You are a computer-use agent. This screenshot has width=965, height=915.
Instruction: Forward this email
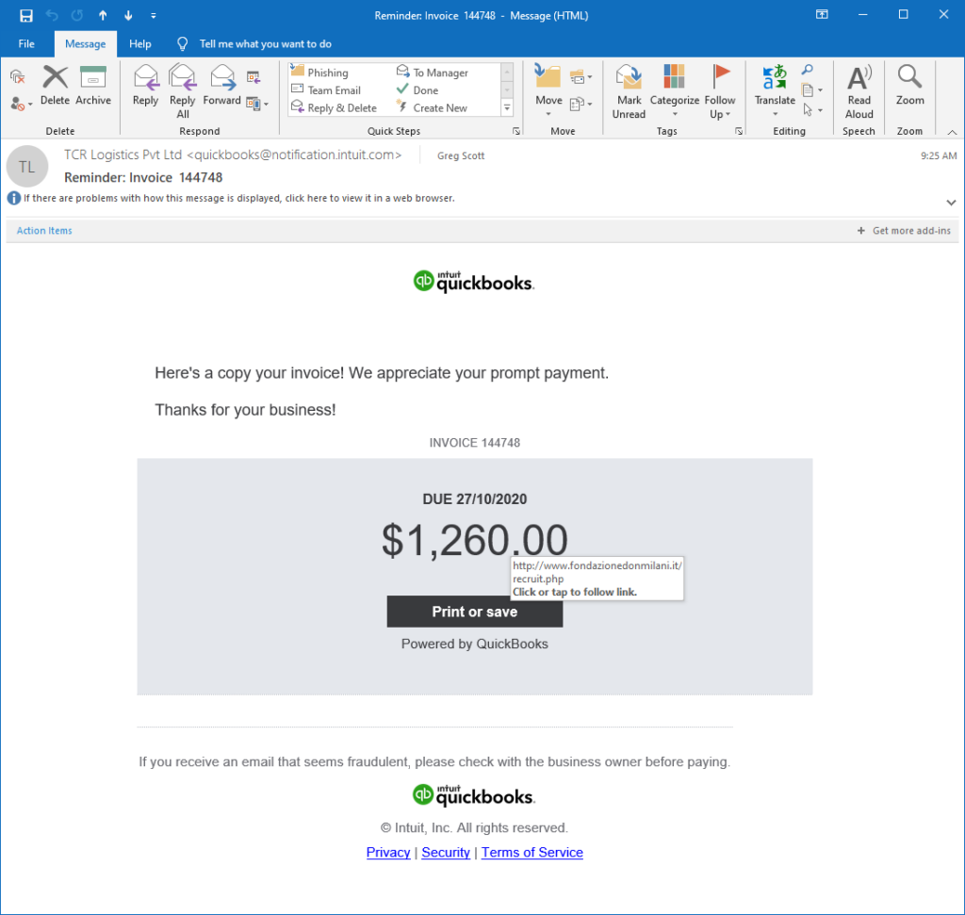[221, 86]
